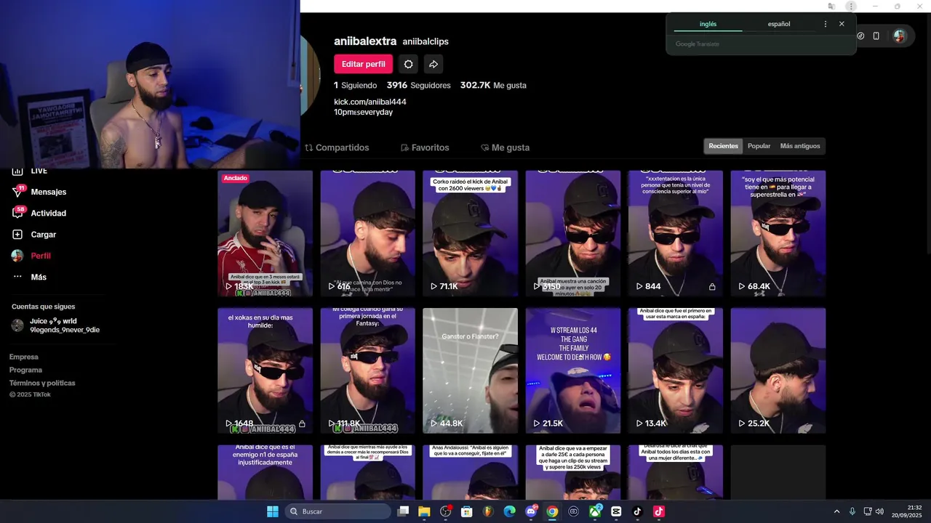Click the Cargar plus icon
Image resolution: width=931 pixels, height=523 pixels.
pos(17,235)
